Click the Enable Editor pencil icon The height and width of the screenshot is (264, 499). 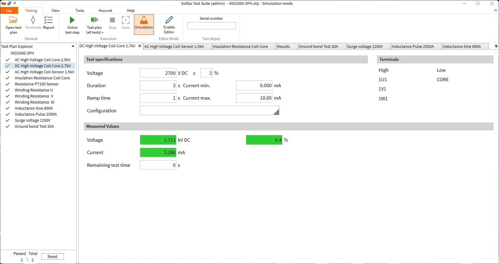point(169,20)
